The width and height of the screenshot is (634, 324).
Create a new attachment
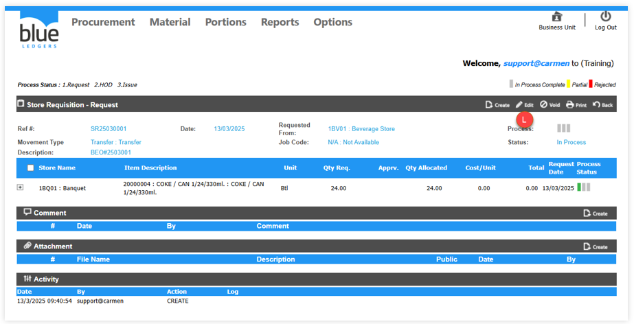596,246
